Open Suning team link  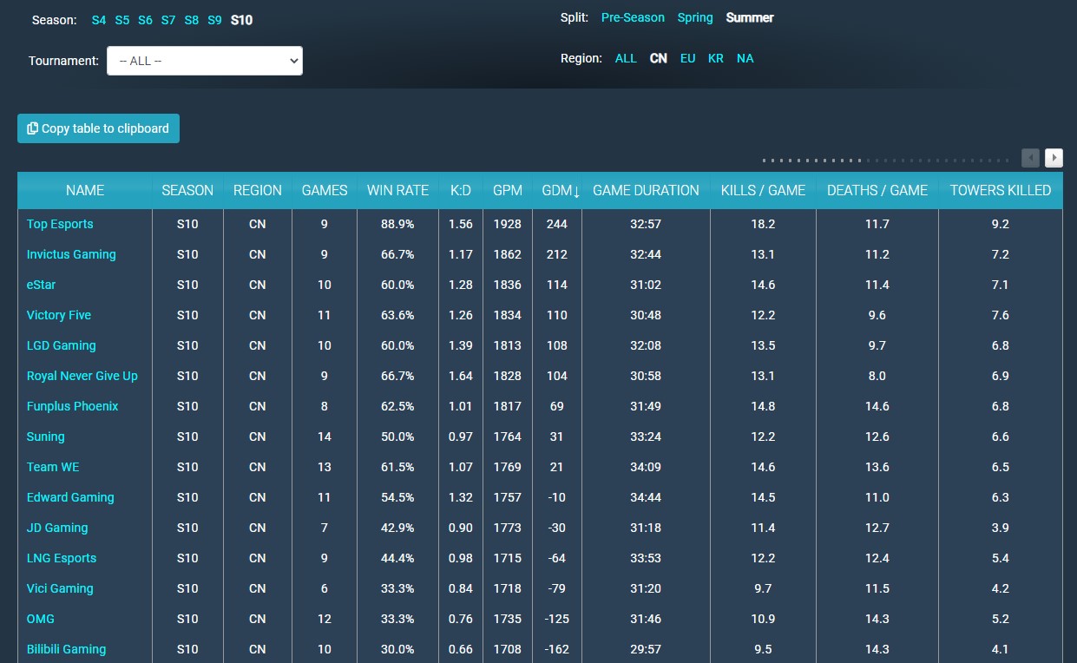coord(46,437)
